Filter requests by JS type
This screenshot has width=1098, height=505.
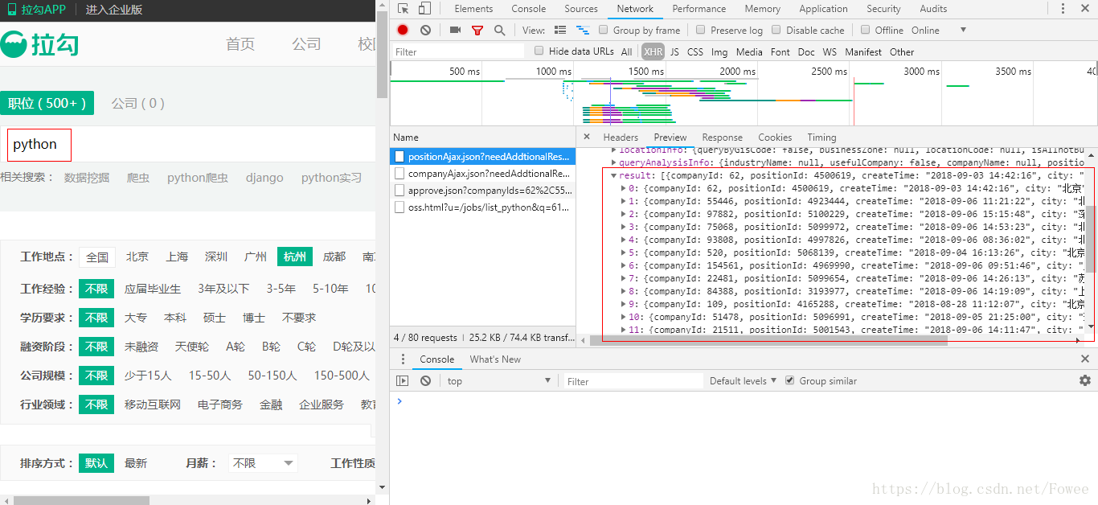pos(674,51)
